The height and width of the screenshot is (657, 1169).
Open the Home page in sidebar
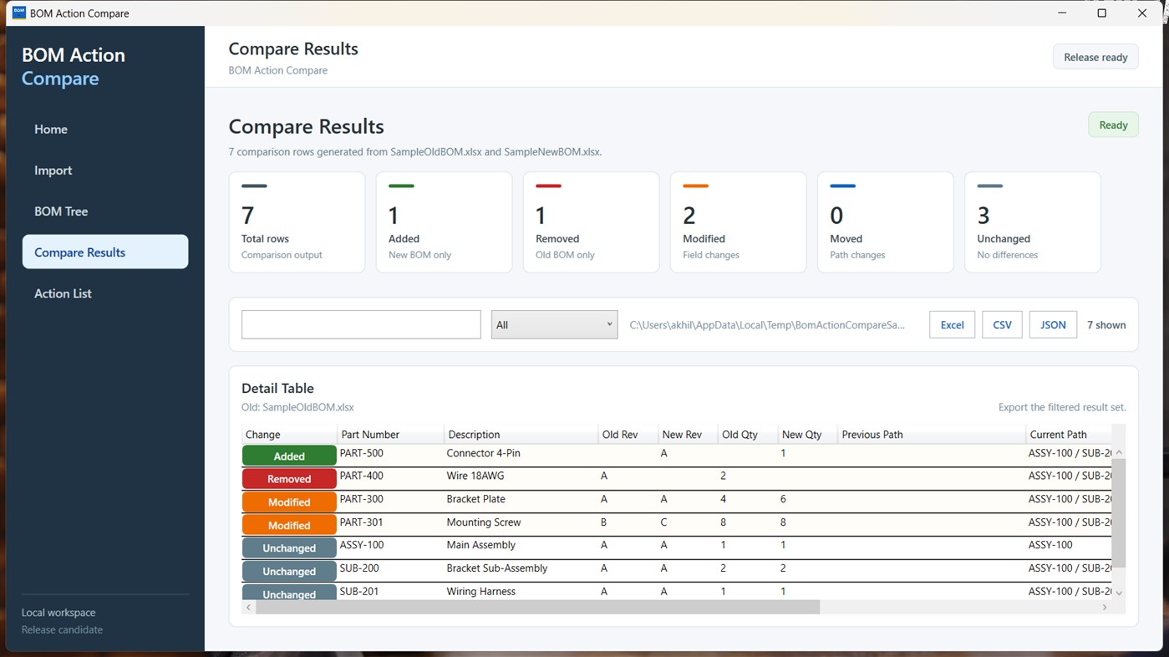point(105,130)
